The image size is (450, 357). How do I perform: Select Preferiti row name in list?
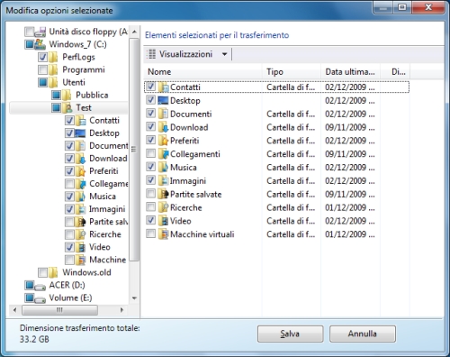184,141
